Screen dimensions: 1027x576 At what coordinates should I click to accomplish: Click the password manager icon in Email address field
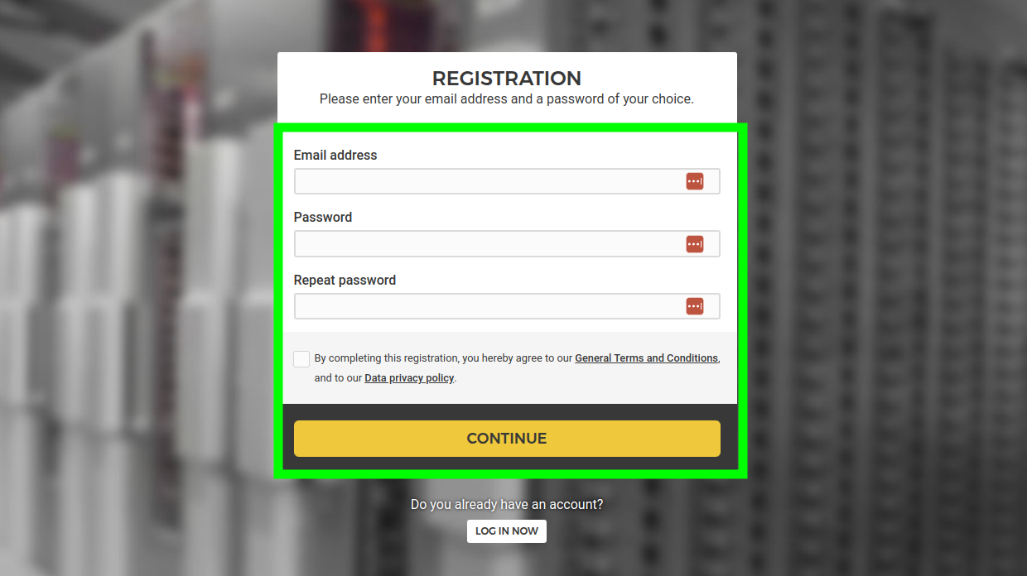point(695,181)
